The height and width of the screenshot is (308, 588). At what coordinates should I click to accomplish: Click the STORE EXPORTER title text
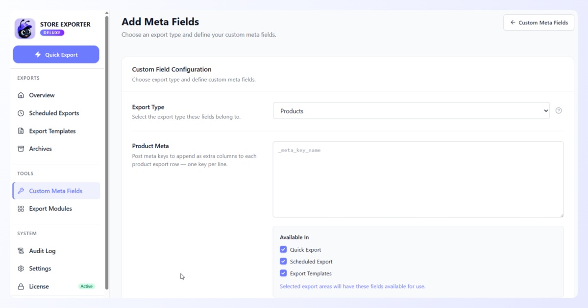point(65,24)
